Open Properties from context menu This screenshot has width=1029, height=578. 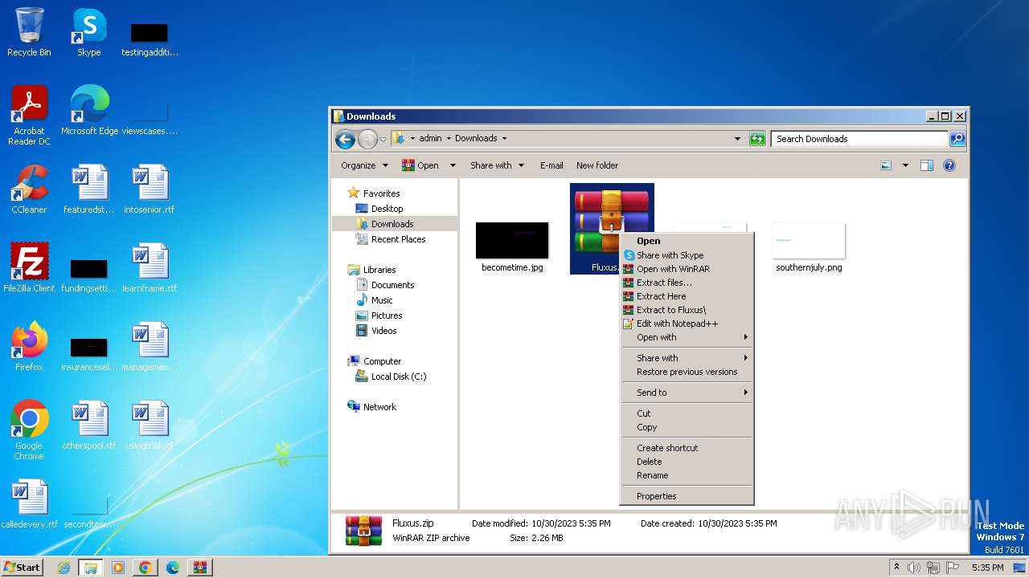coord(687,496)
